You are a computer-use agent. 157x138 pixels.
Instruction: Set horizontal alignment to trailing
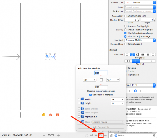pos(153,55)
